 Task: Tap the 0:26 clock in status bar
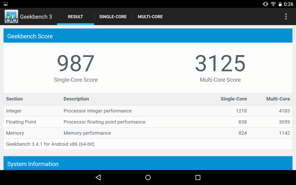pyautogui.click(x=289, y=4)
